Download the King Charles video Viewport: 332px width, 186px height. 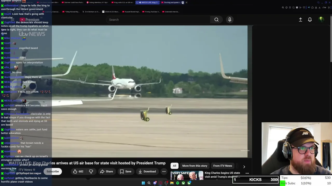tap(147, 171)
